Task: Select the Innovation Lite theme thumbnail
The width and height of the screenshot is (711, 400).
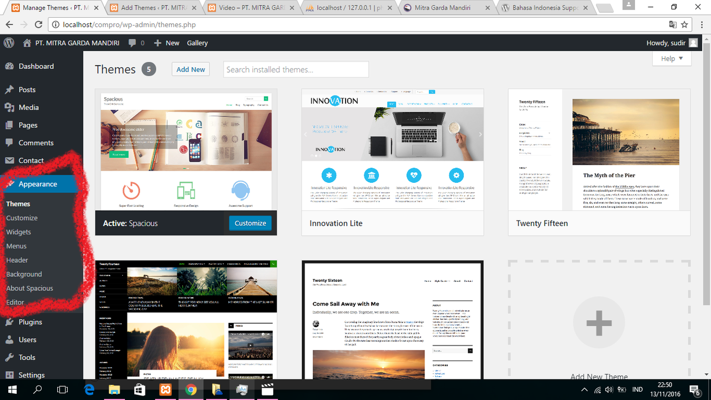Action: pyautogui.click(x=393, y=150)
